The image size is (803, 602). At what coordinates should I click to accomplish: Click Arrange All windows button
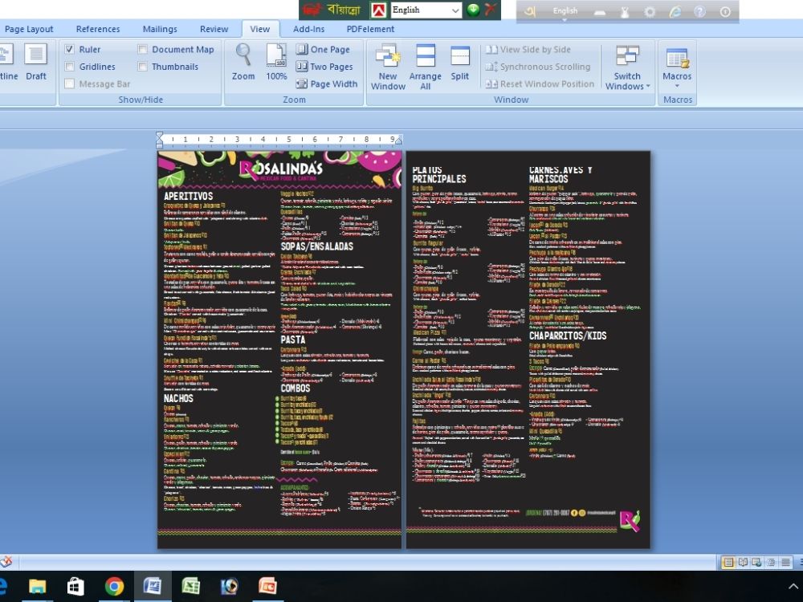tap(425, 67)
